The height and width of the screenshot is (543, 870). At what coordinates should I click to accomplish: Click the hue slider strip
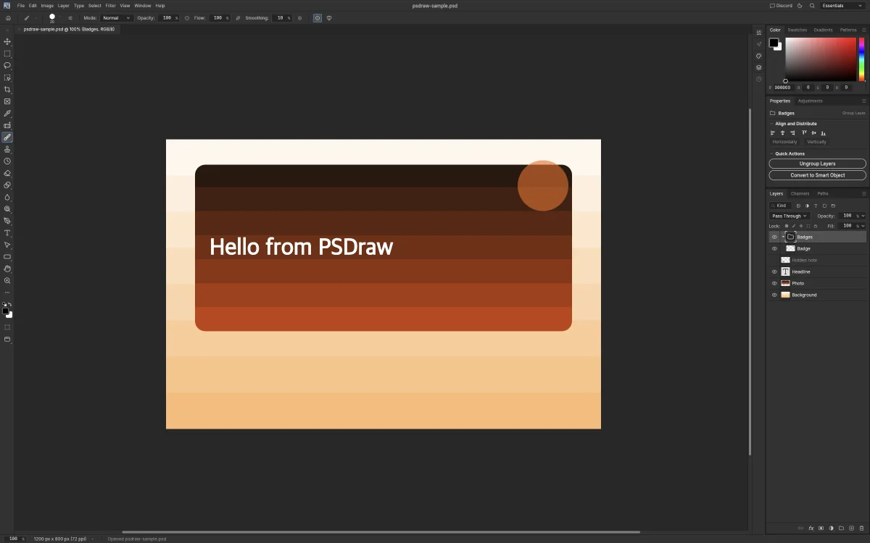(x=862, y=59)
